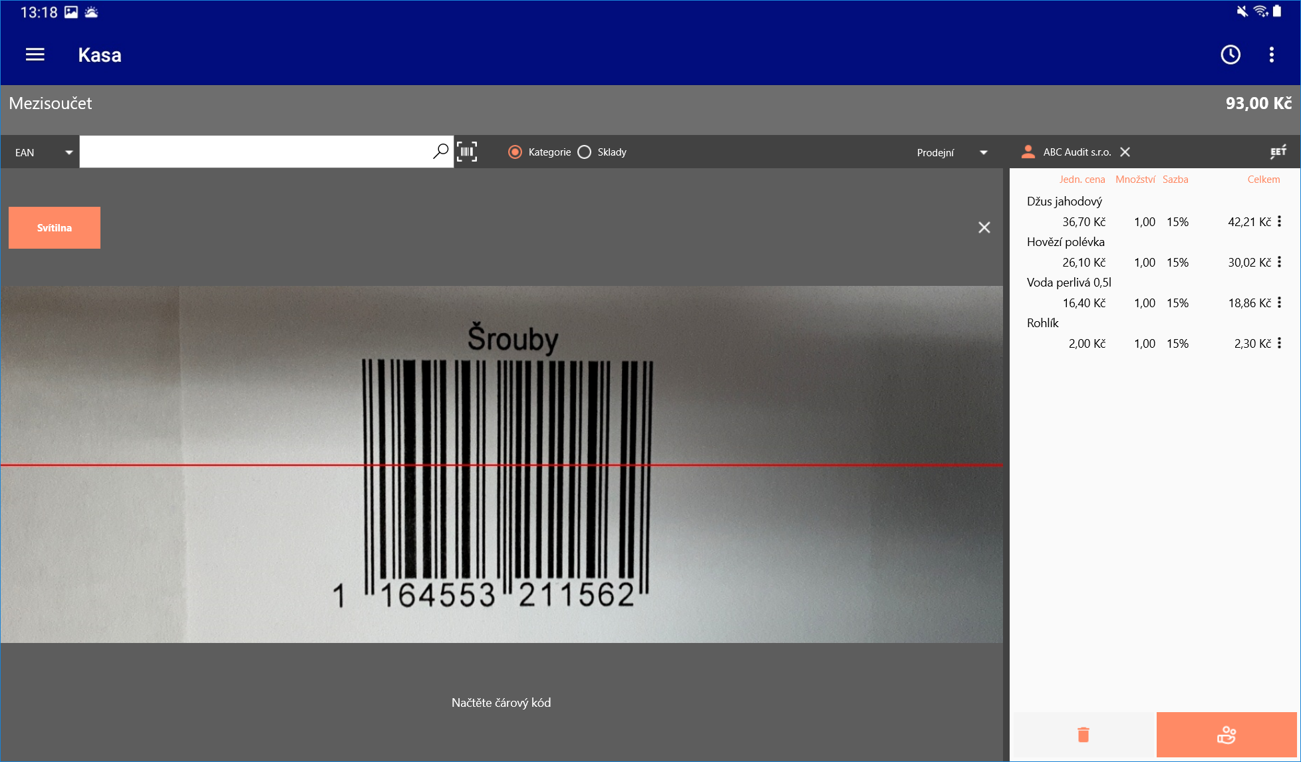1301x762 pixels.
Task: Click the orange payment button
Action: click(x=1227, y=735)
